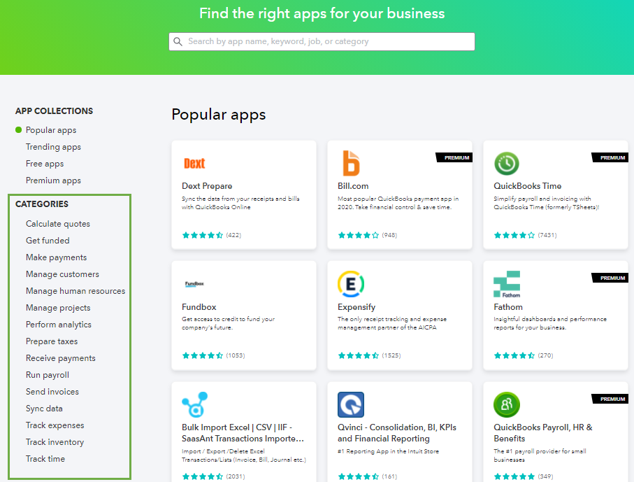Open the Send invoices category
Viewport: 634px width, 482px height.
pyautogui.click(x=52, y=392)
